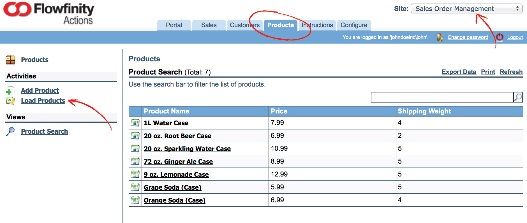Image resolution: width=527 pixels, height=223 pixels.
Task: Open the Orange Soda (Case) product link
Action: (174, 200)
